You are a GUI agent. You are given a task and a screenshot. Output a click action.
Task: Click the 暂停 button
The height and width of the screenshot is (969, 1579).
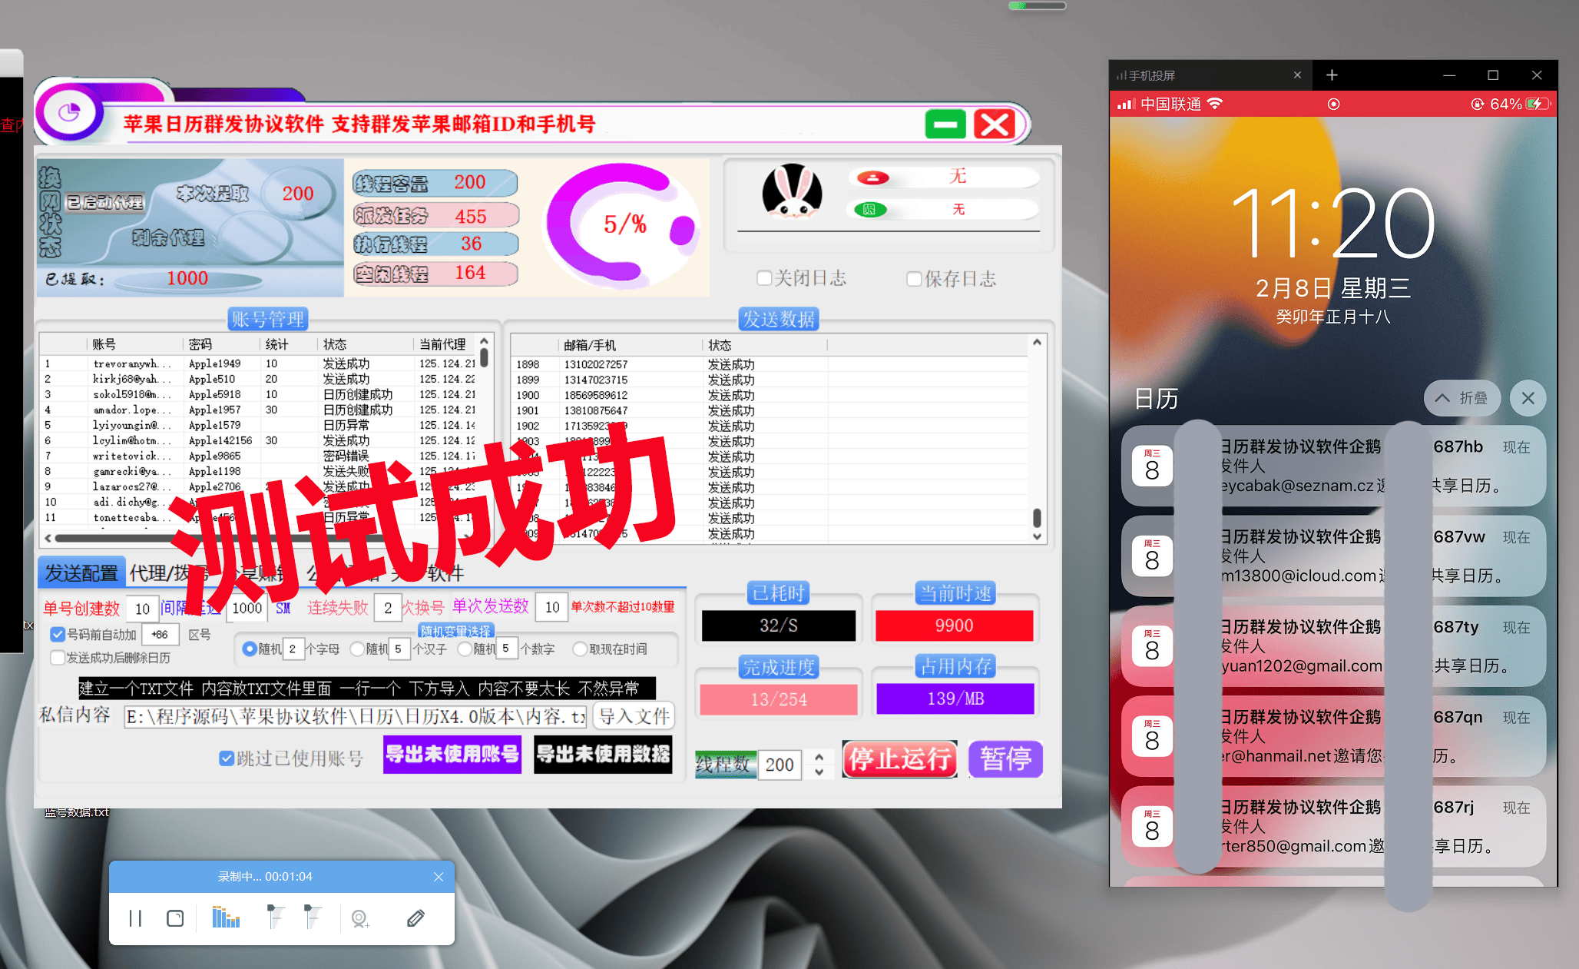click(1005, 759)
